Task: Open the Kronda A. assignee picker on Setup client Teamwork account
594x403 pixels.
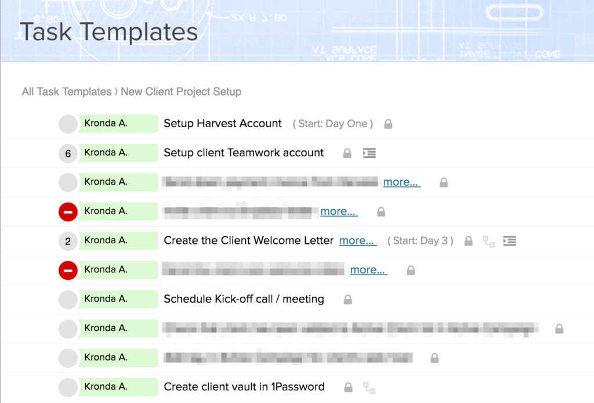Action: pyautogui.click(x=118, y=153)
